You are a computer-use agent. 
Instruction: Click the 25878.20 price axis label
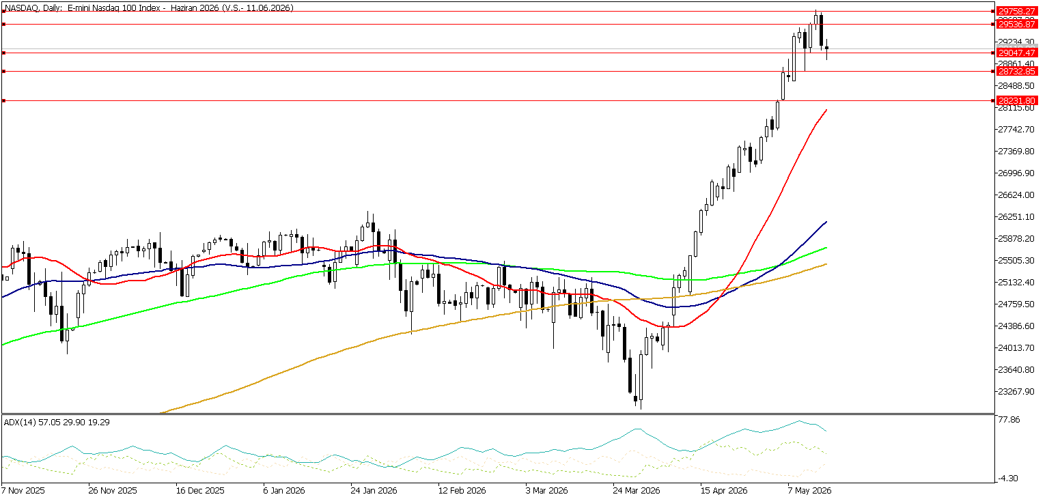pyautogui.click(x=1018, y=239)
